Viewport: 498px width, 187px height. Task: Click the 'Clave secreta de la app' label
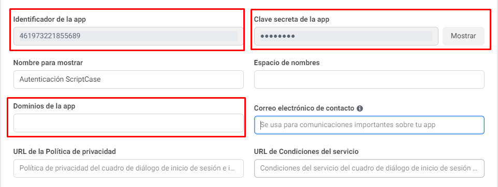click(x=291, y=19)
